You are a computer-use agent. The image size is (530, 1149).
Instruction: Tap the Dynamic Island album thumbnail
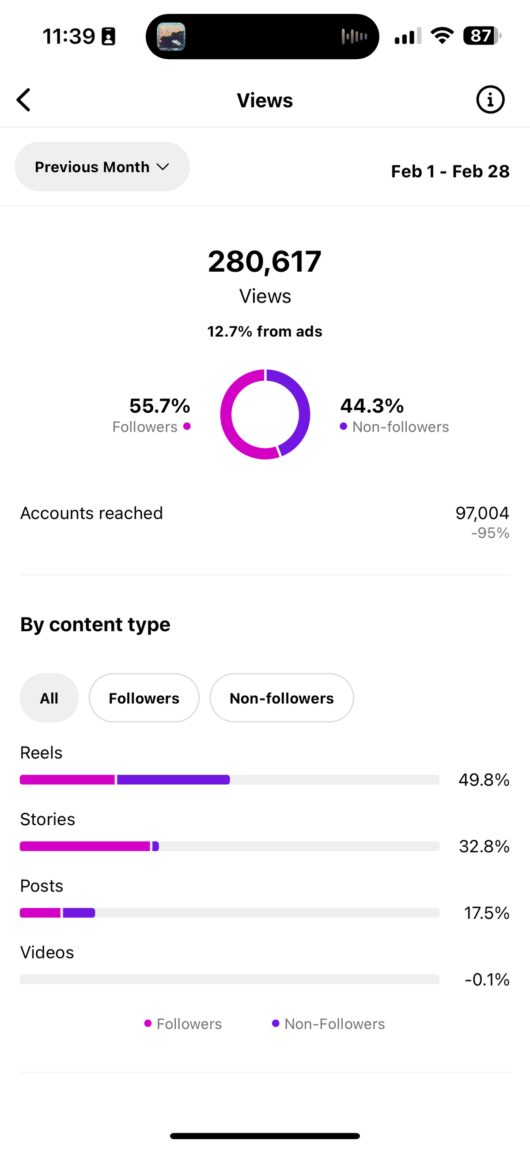(x=171, y=36)
